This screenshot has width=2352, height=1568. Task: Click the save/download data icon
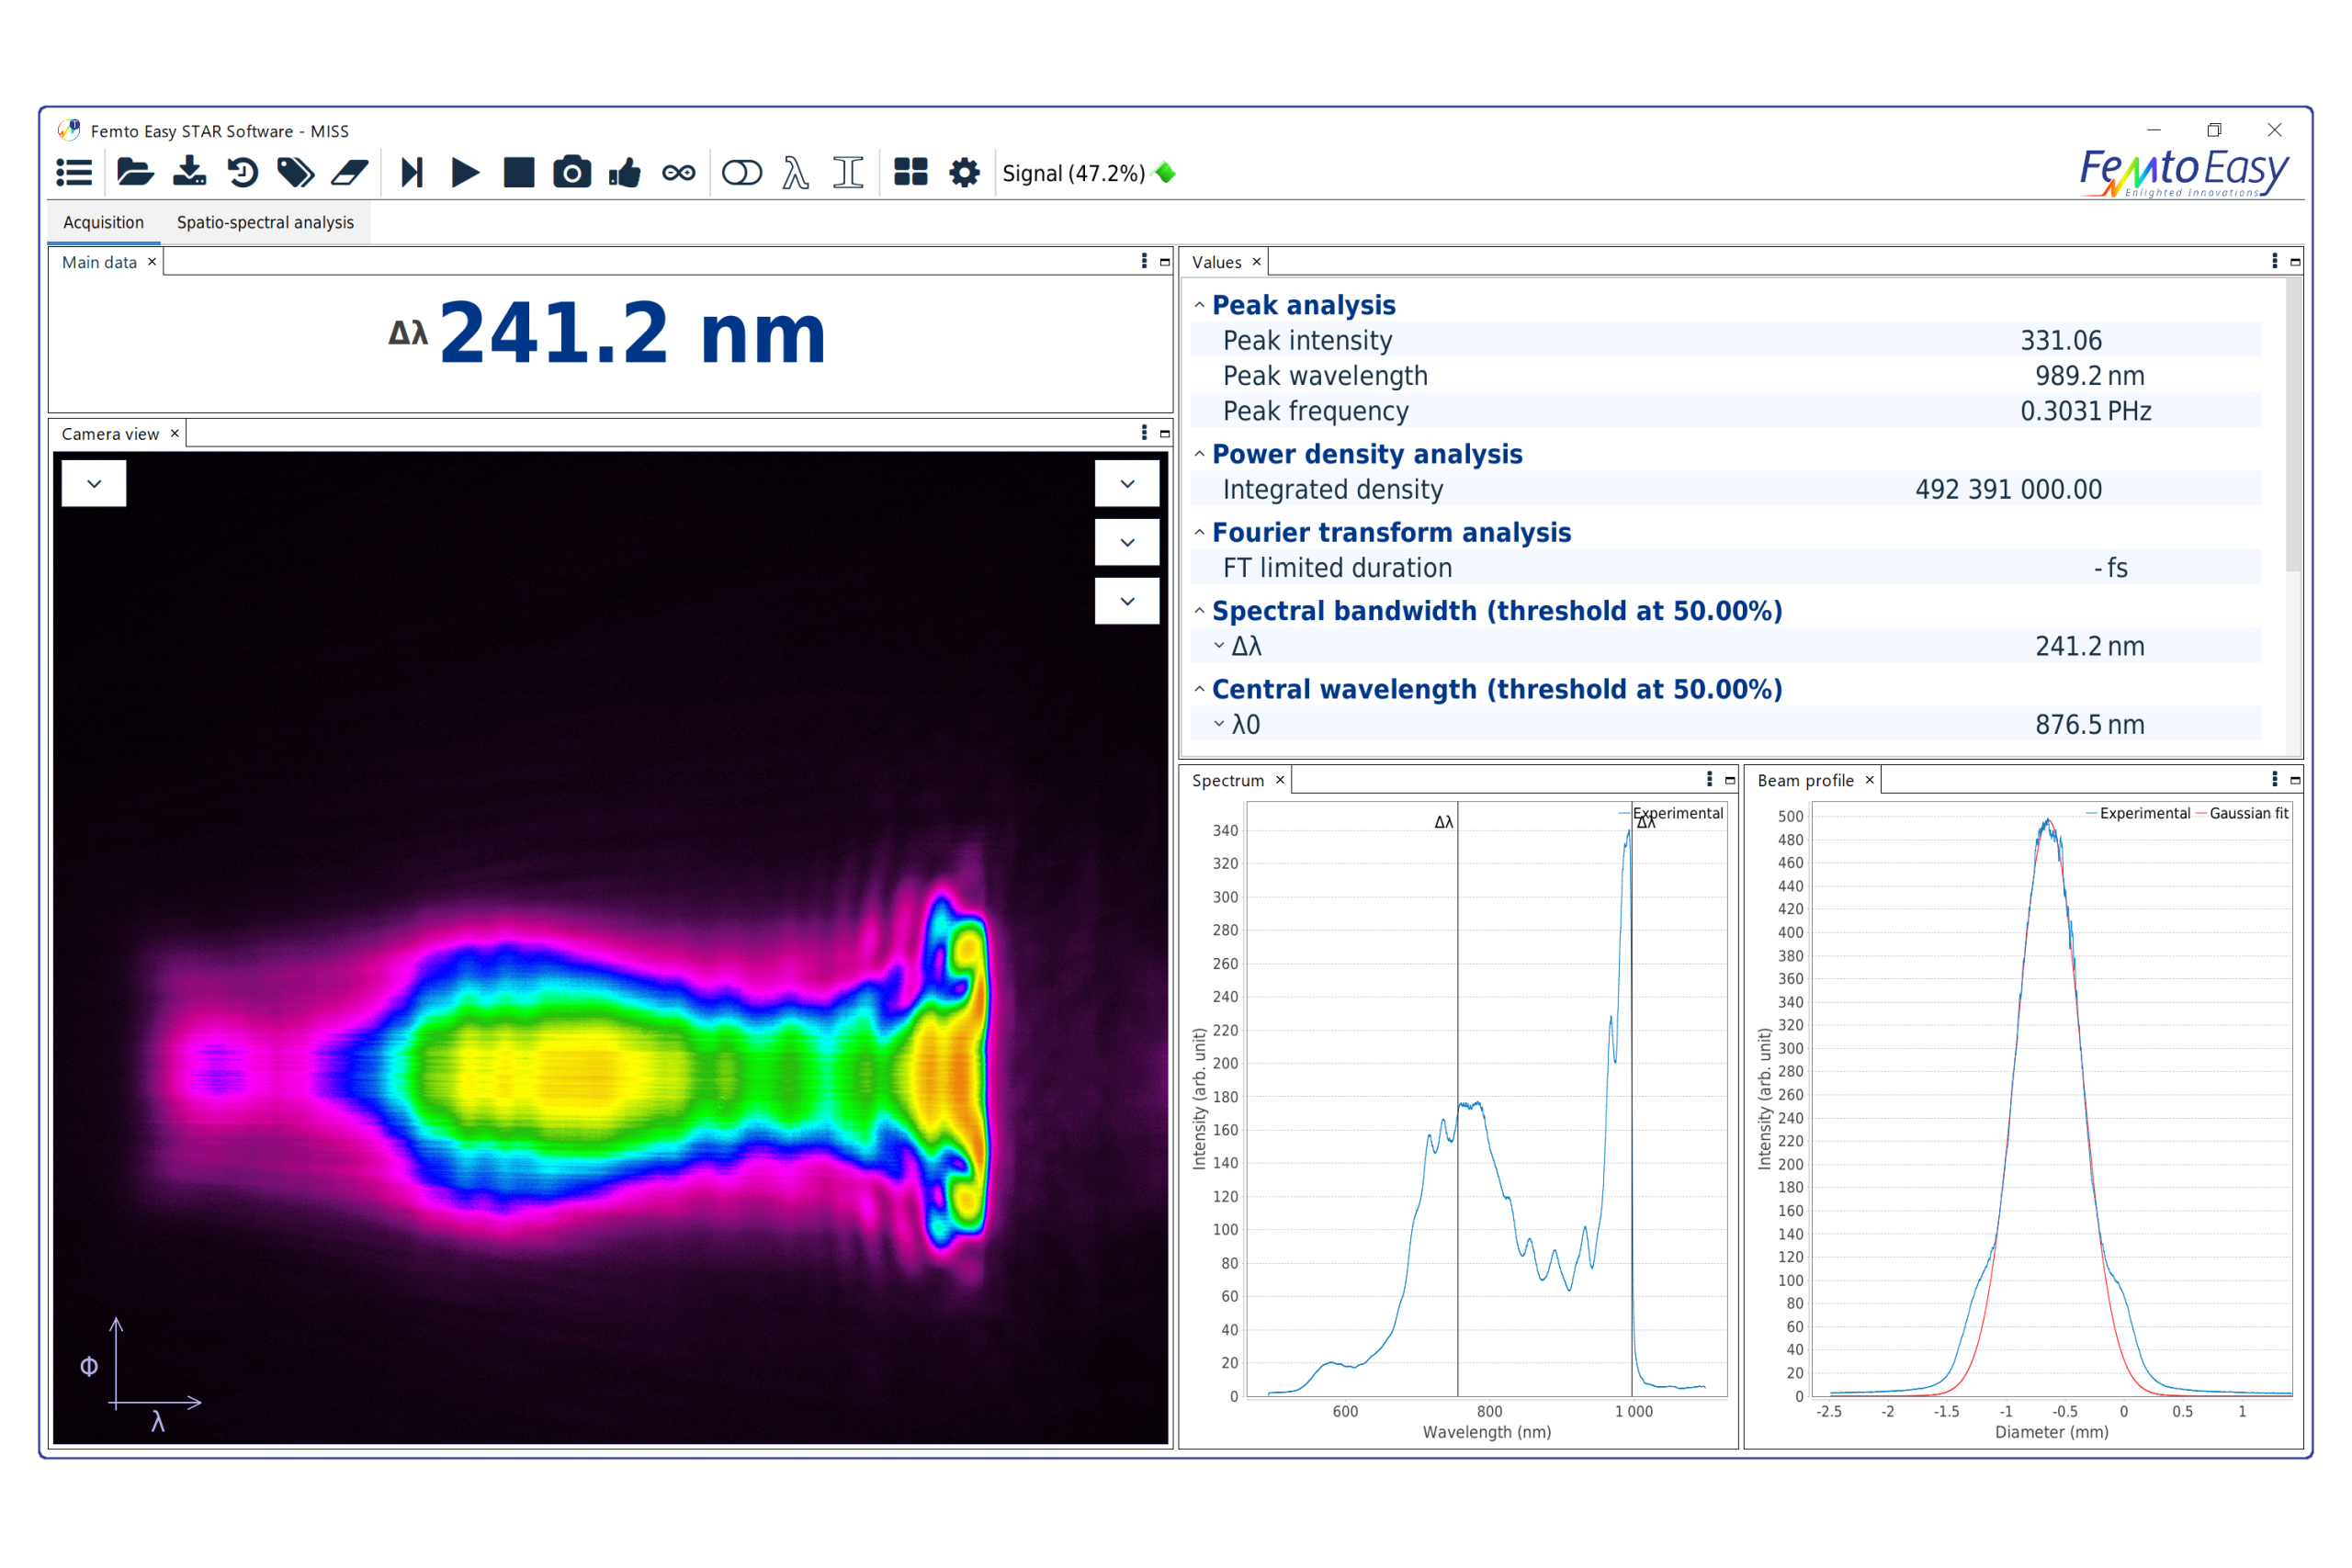(x=189, y=173)
